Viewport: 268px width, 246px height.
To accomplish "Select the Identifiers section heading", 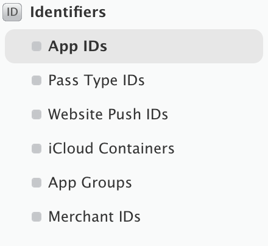I will pos(68,12).
